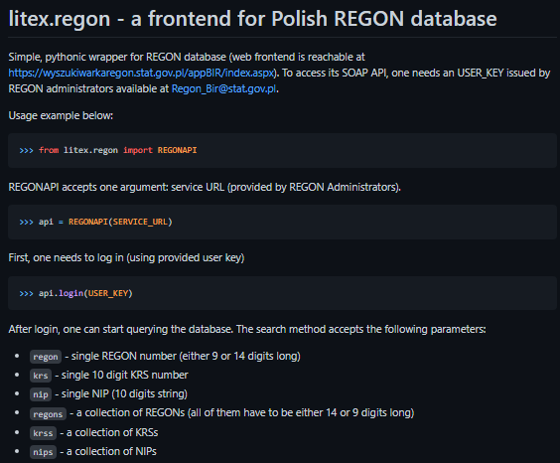This screenshot has width=560, height=463.
Task: Click the 'krss' inline code label
Action: (43, 433)
